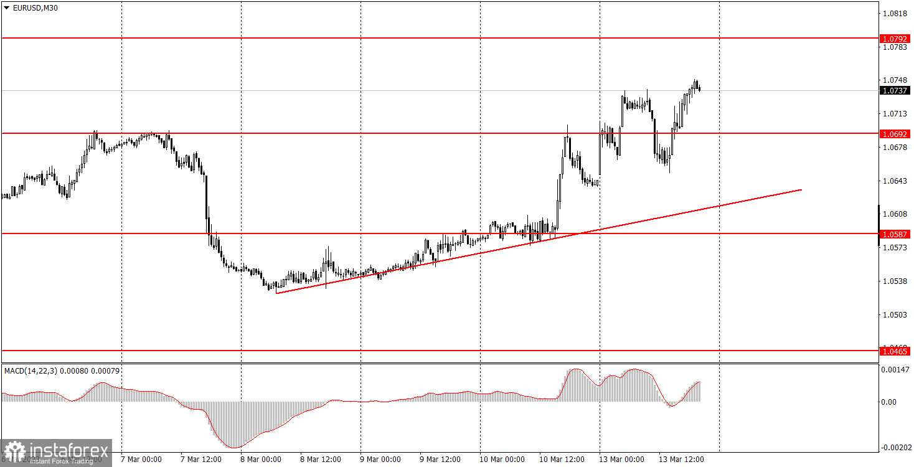
Task: Click the 1.0678 price scale value
Action: point(895,148)
